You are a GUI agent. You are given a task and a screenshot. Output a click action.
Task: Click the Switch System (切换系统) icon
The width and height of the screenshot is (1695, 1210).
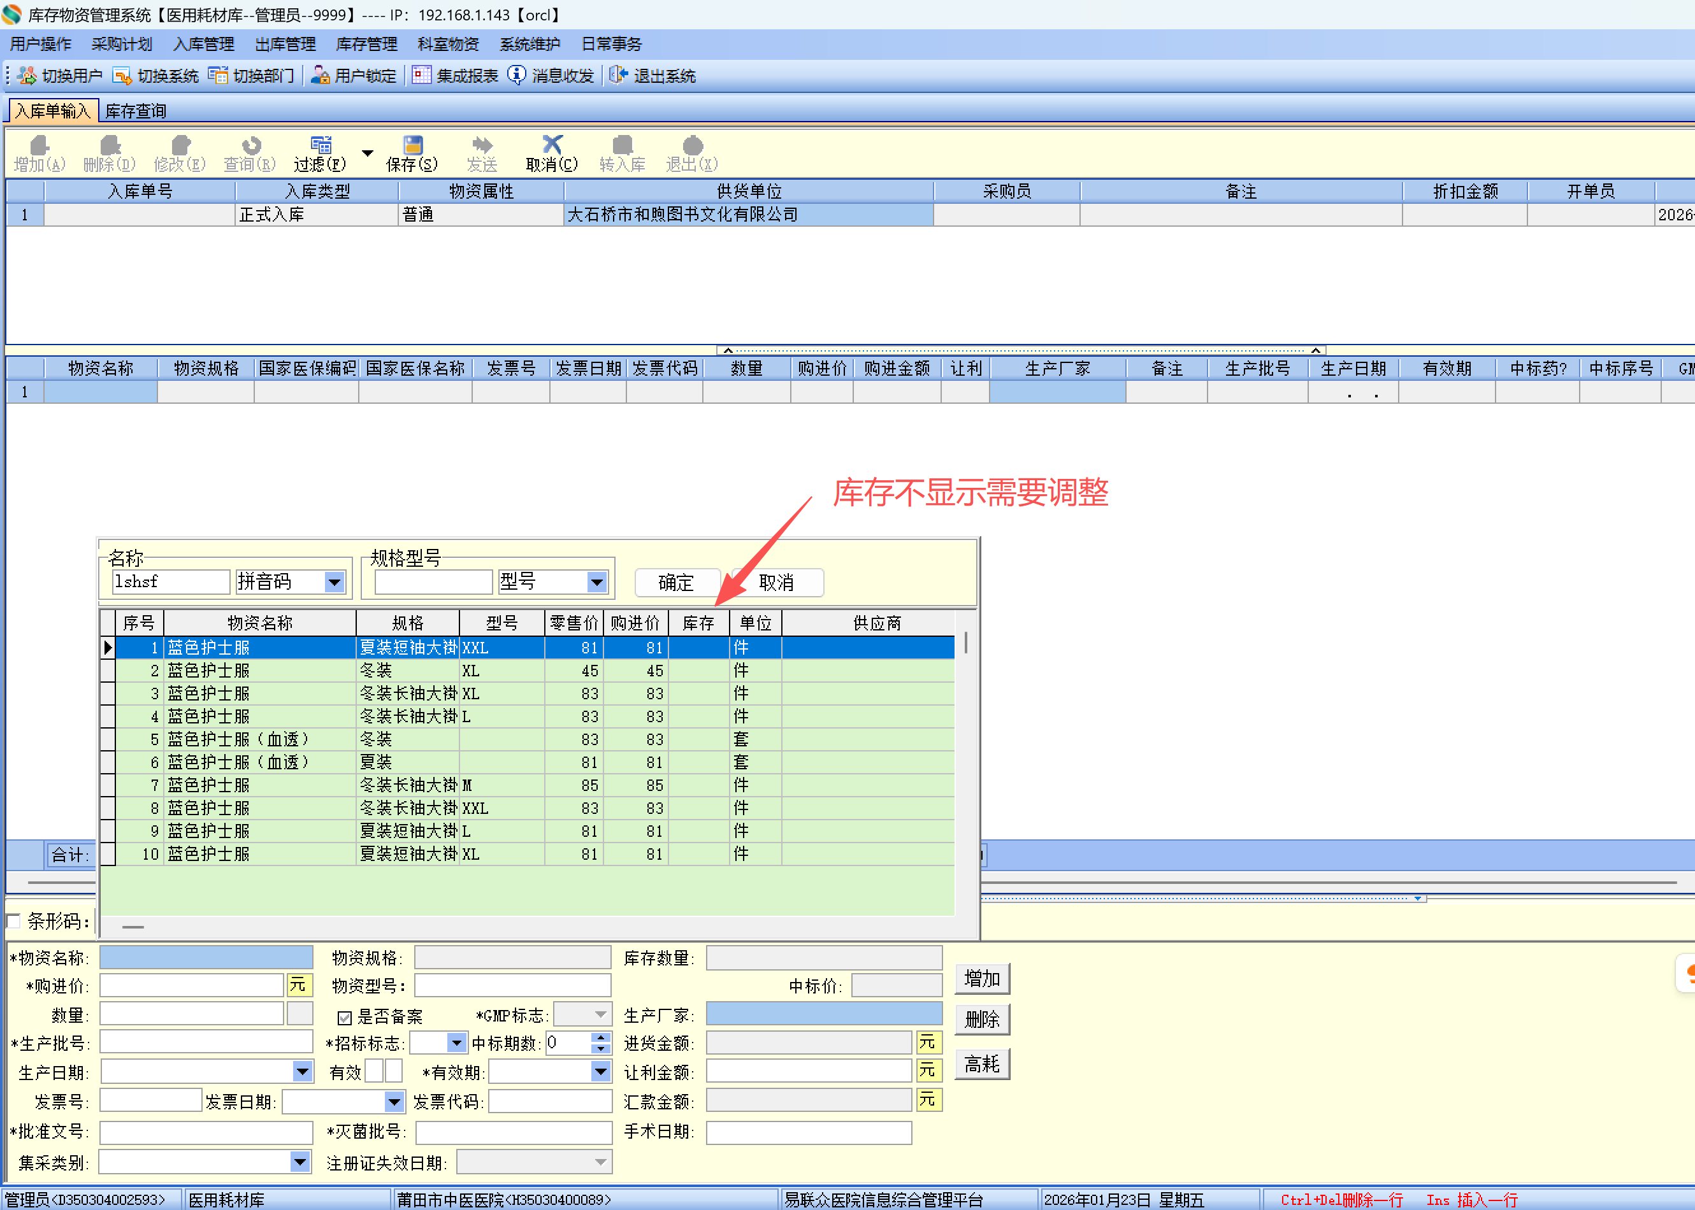[122, 75]
